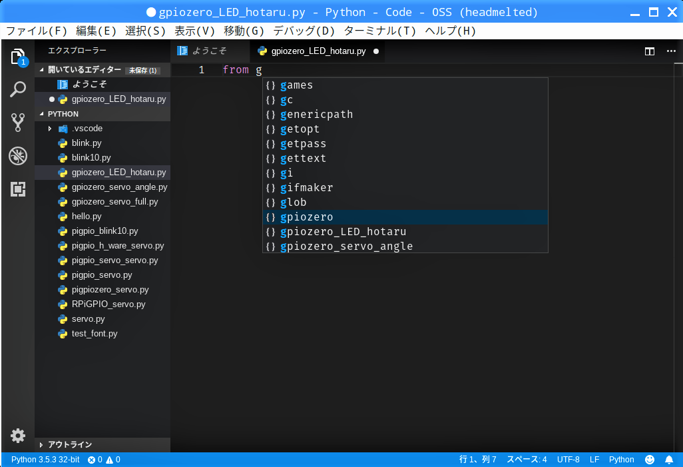Screen dimensions: 683x467
Task: Click the line and column indicator 行 1、列 7
Action: [478, 460]
